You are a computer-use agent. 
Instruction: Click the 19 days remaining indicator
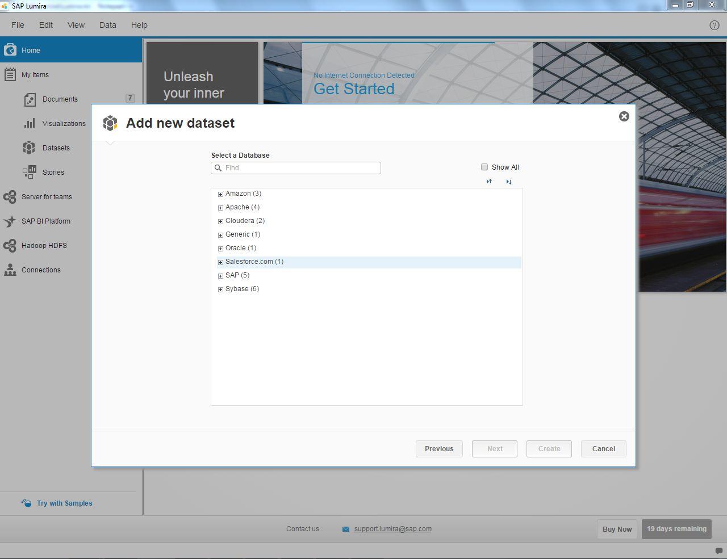point(676,529)
